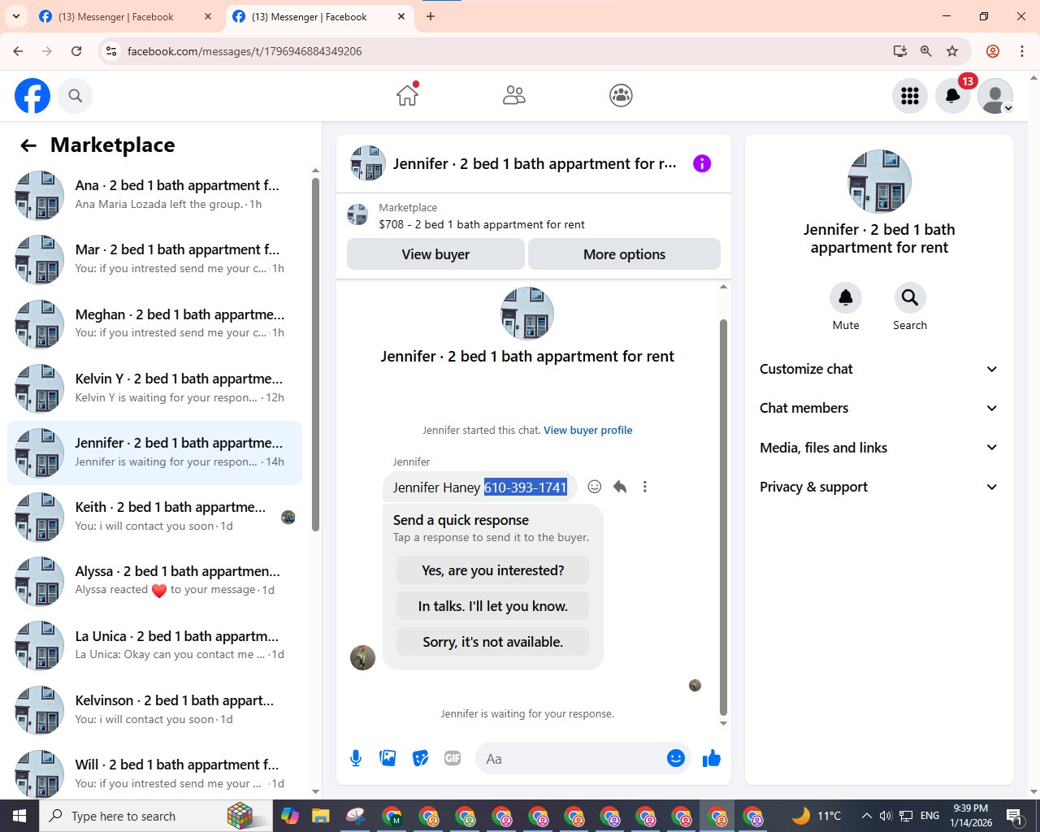The width and height of the screenshot is (1040, 832).
Task: Open the browser zoom magnifier icon
Action: 925,51
